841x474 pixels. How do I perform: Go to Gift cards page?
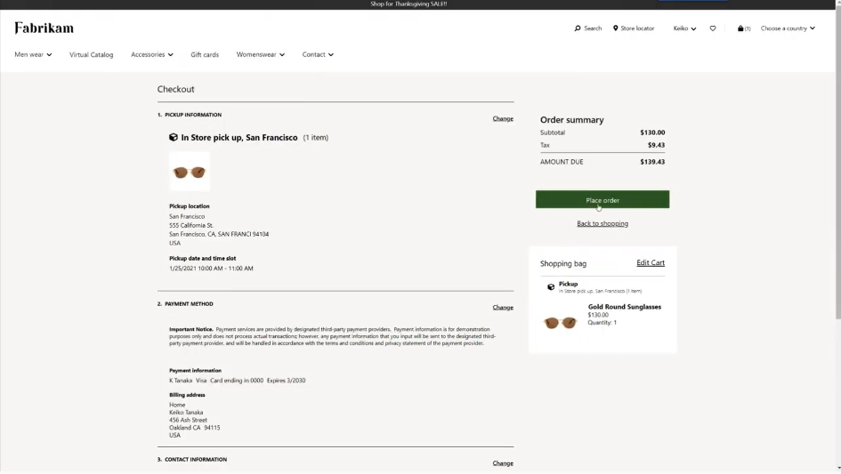(205, 54)
